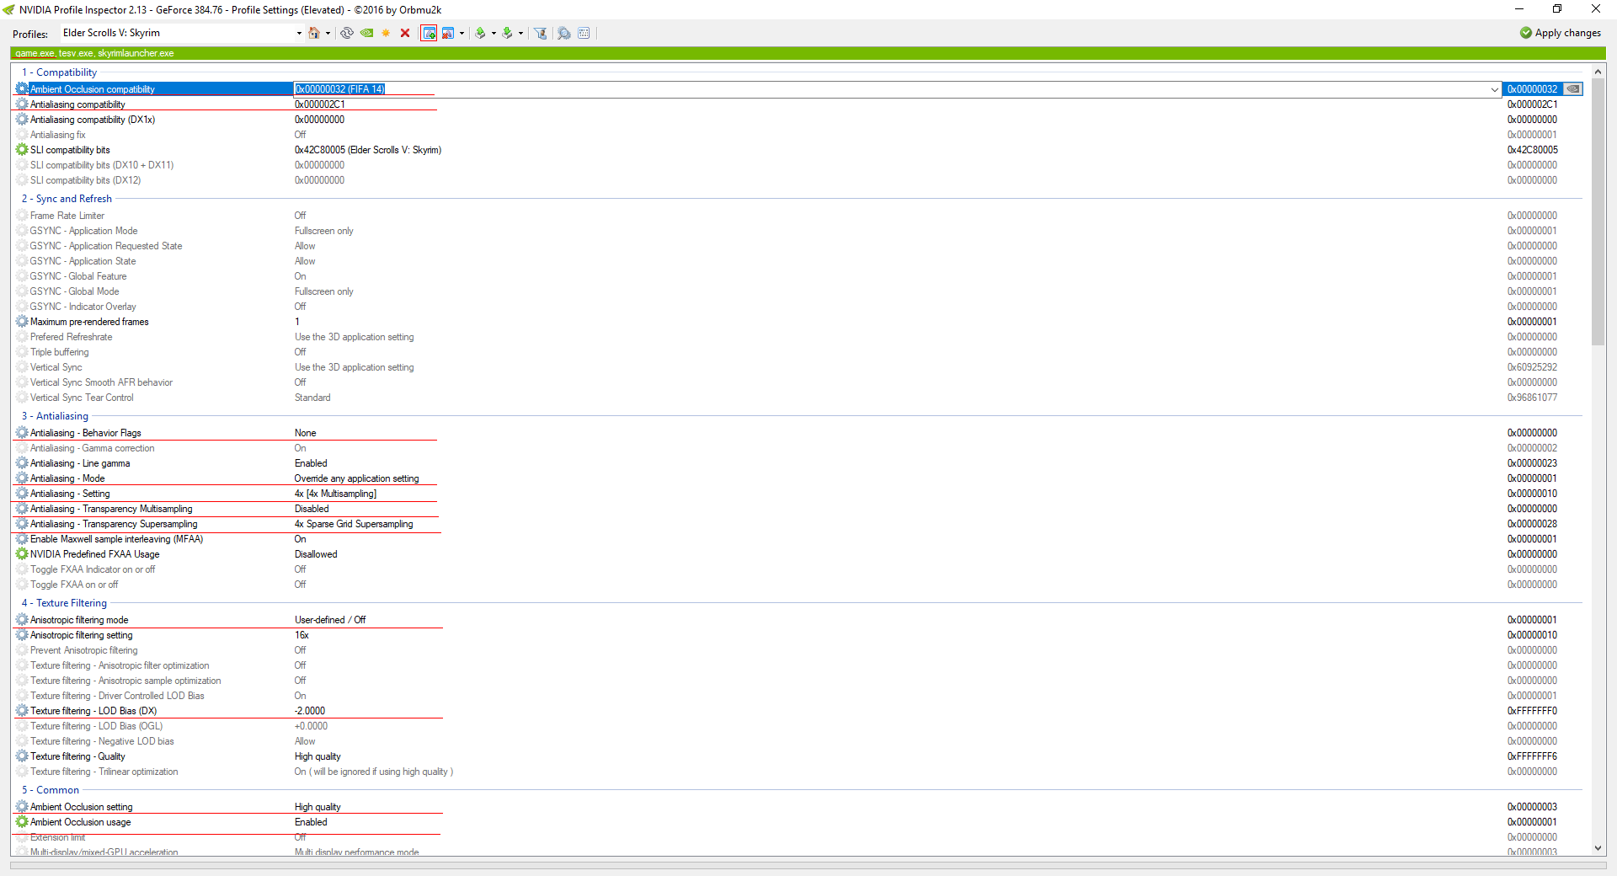This screenshot has height=876, width=1617.
Task: Click the gear icon beside Antialiasing - Line gamma
Action: coord(22,463)
